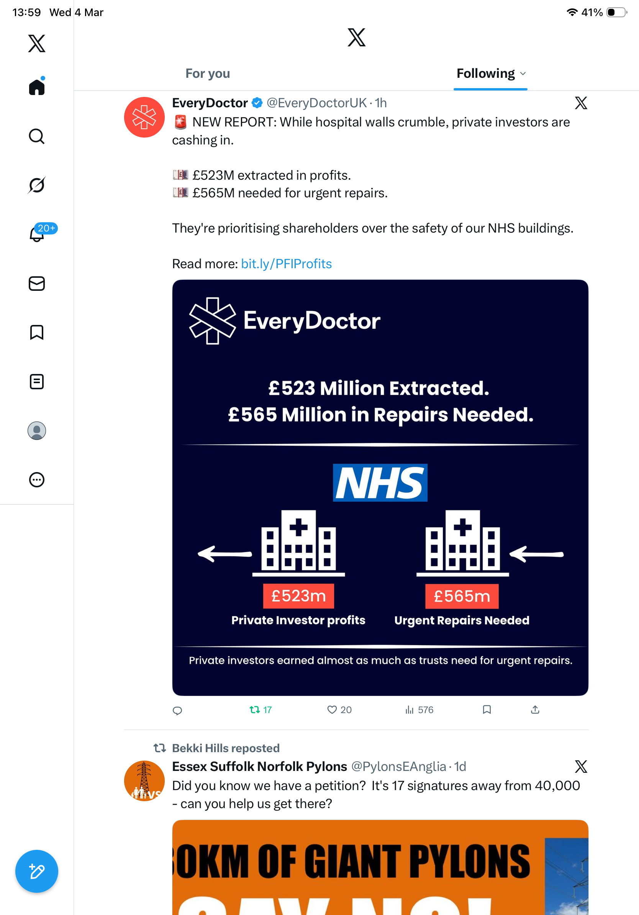Open Messages envelope in sidebar
Screen dimensions: 639x915
pyautogui.click(x=37, y=283)
